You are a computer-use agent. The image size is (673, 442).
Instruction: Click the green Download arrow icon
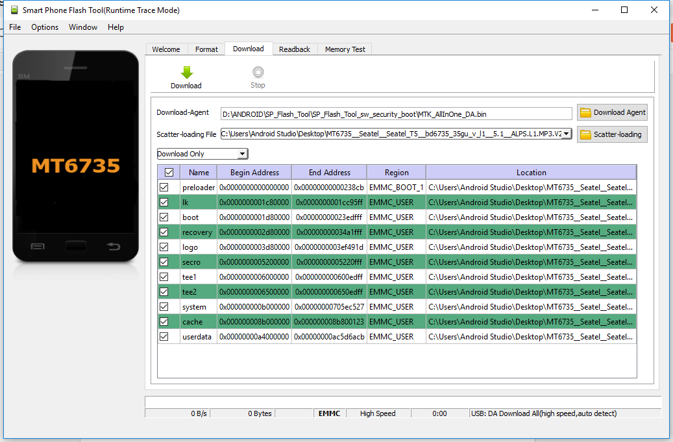point(186,71)
